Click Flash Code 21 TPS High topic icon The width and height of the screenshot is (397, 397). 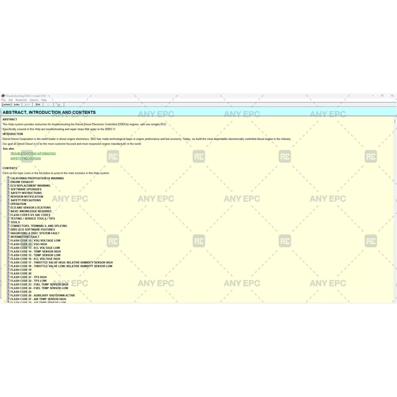point(8,277)
